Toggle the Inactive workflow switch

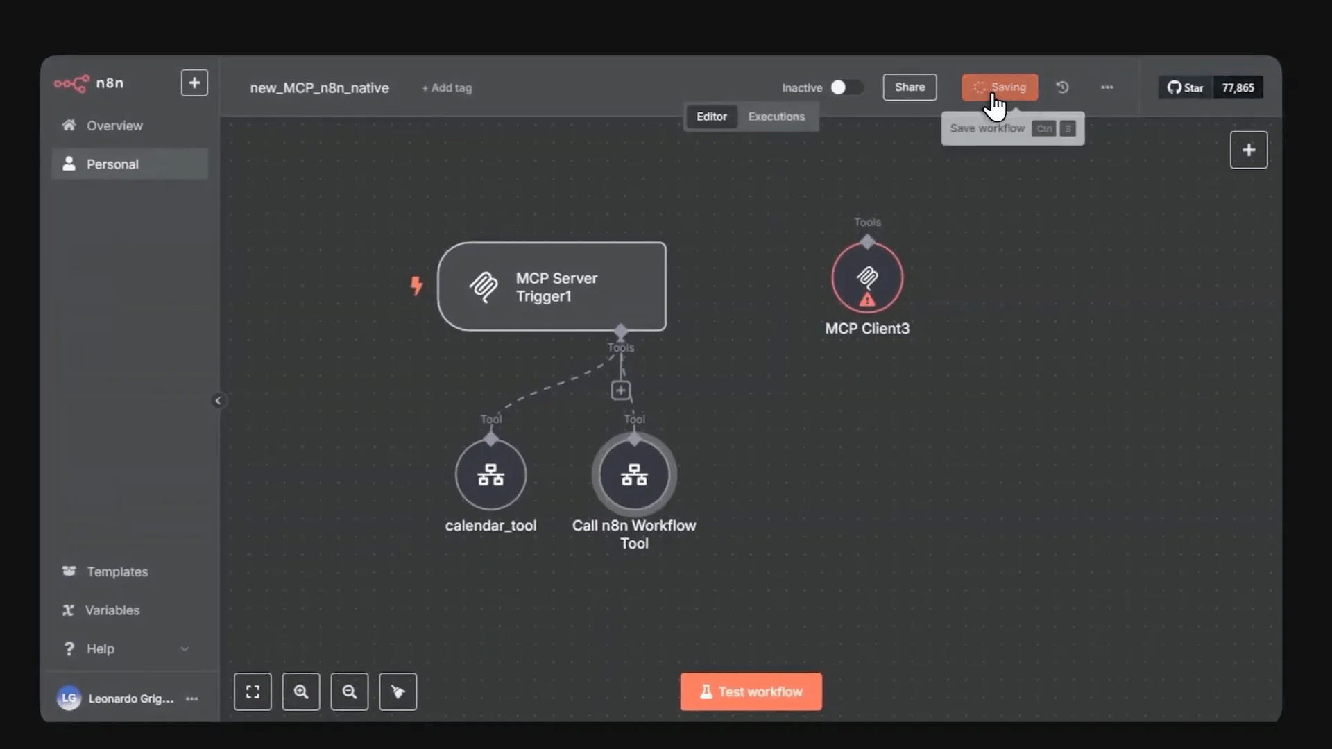point(846,87)
